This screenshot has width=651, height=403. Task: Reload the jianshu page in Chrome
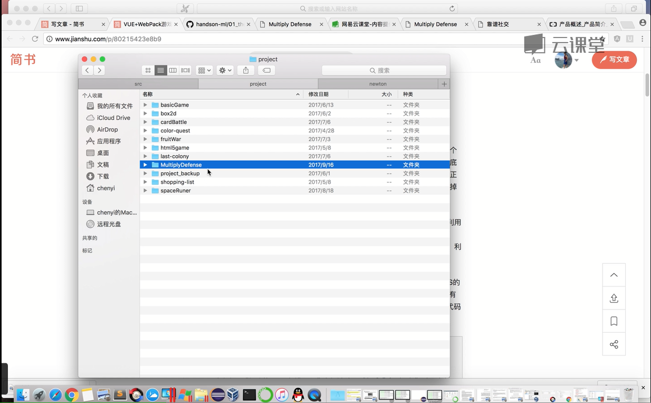pos(35,39)
